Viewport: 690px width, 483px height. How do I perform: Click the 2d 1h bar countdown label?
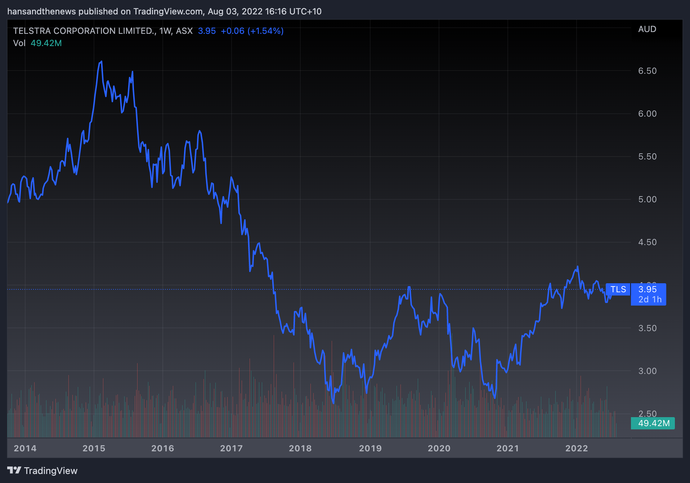[650, 299]
